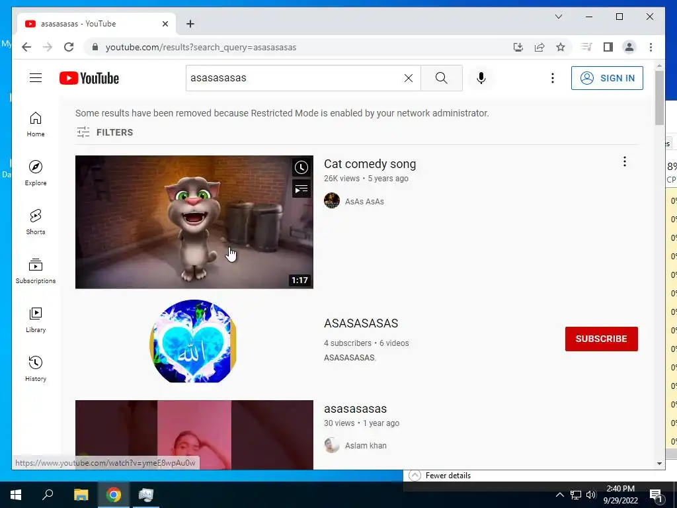This screenshot has height=508, width=677.
Task: Click the Chrome address bar URL
Action: 201,47
